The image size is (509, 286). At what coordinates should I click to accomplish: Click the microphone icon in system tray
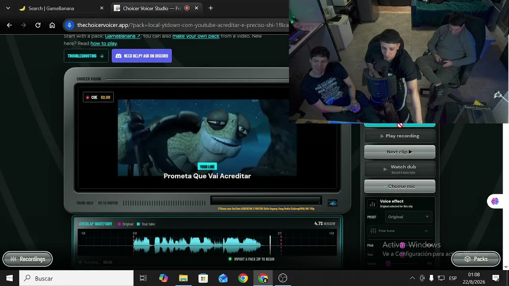coord(431,278)
